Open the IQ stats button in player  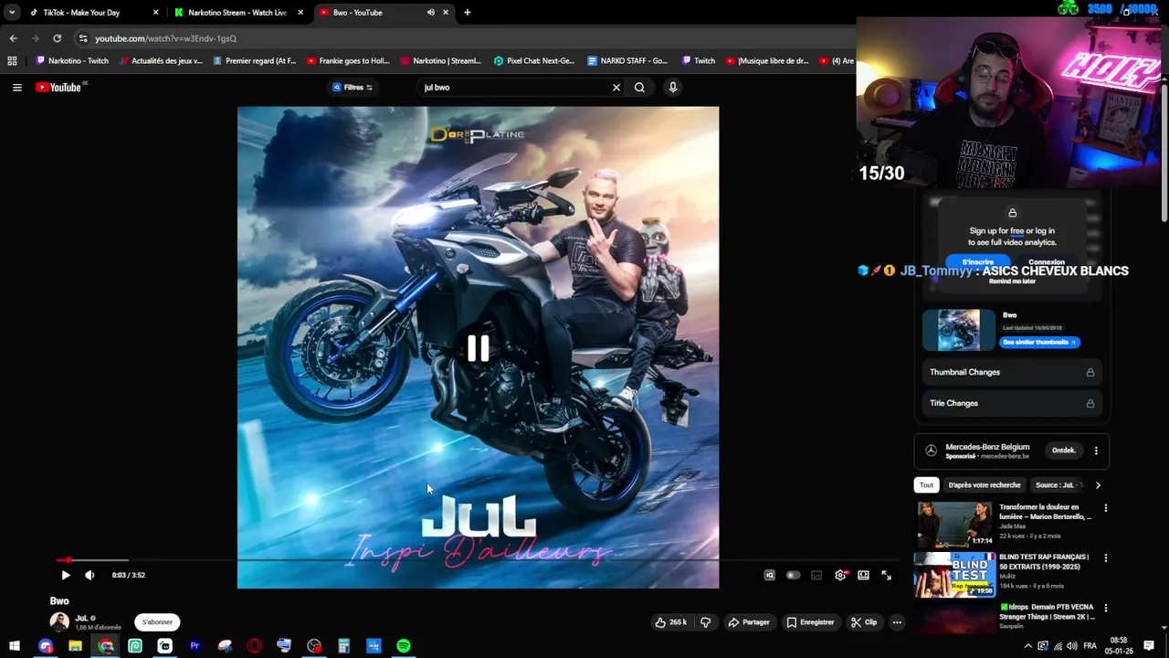pos(770,575)
